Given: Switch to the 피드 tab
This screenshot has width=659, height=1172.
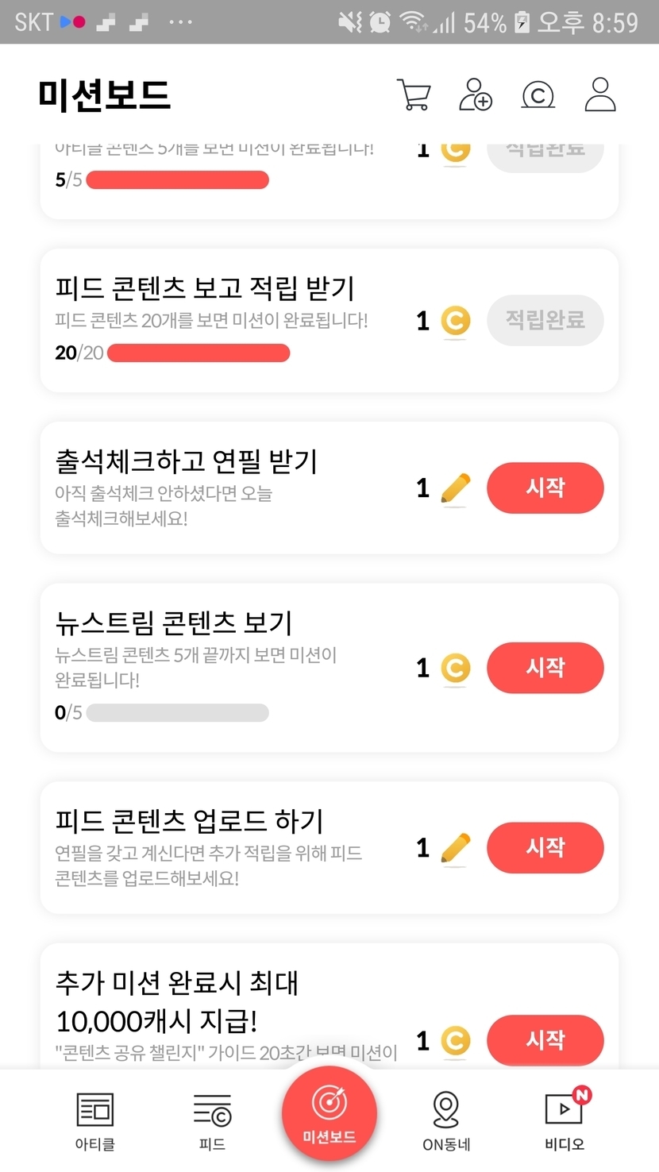Looking at the screenshot, I should [212, 1120].
